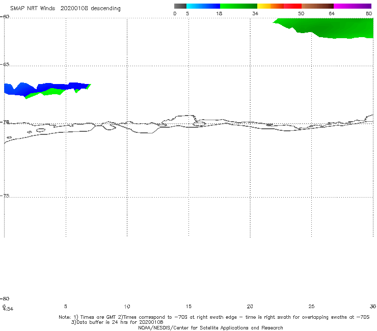The height and width of the screenshot is (331, 377).
Task: Click the latitude label '-75'
Action: click(x=5, y=196)
